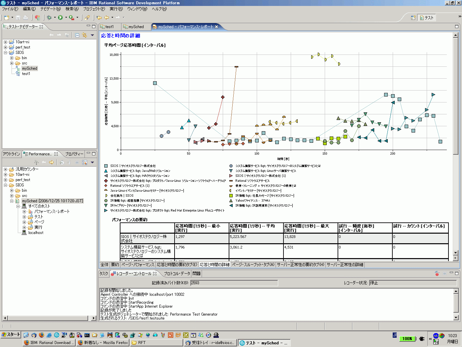Open the 要約 report tab
The image size is (462, 347).
[115, 265]
